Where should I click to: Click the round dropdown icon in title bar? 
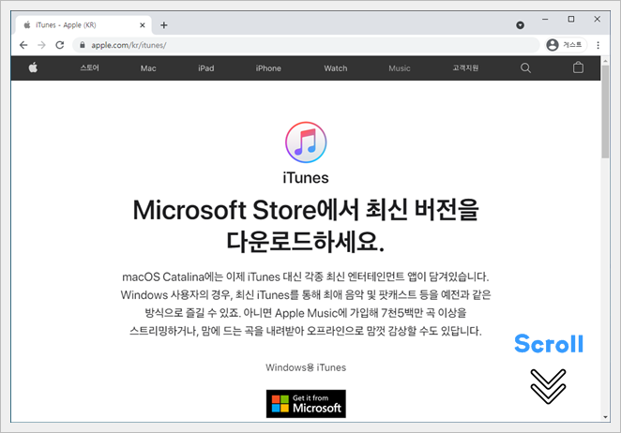(x=520, y=25)
